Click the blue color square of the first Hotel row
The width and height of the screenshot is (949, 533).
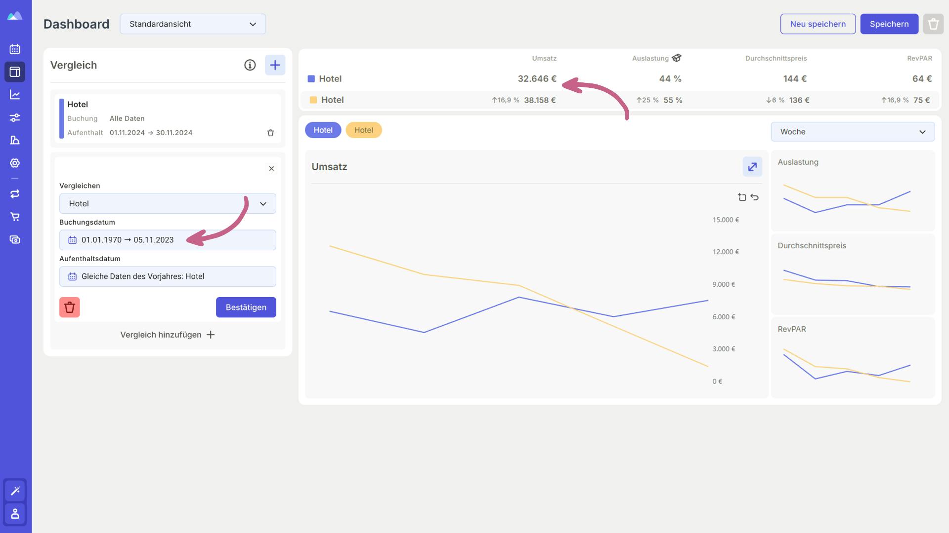click(x=311, y=79)
